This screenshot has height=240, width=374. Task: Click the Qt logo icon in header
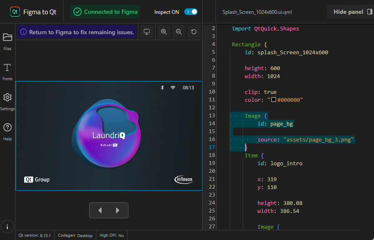pos(15,12)
